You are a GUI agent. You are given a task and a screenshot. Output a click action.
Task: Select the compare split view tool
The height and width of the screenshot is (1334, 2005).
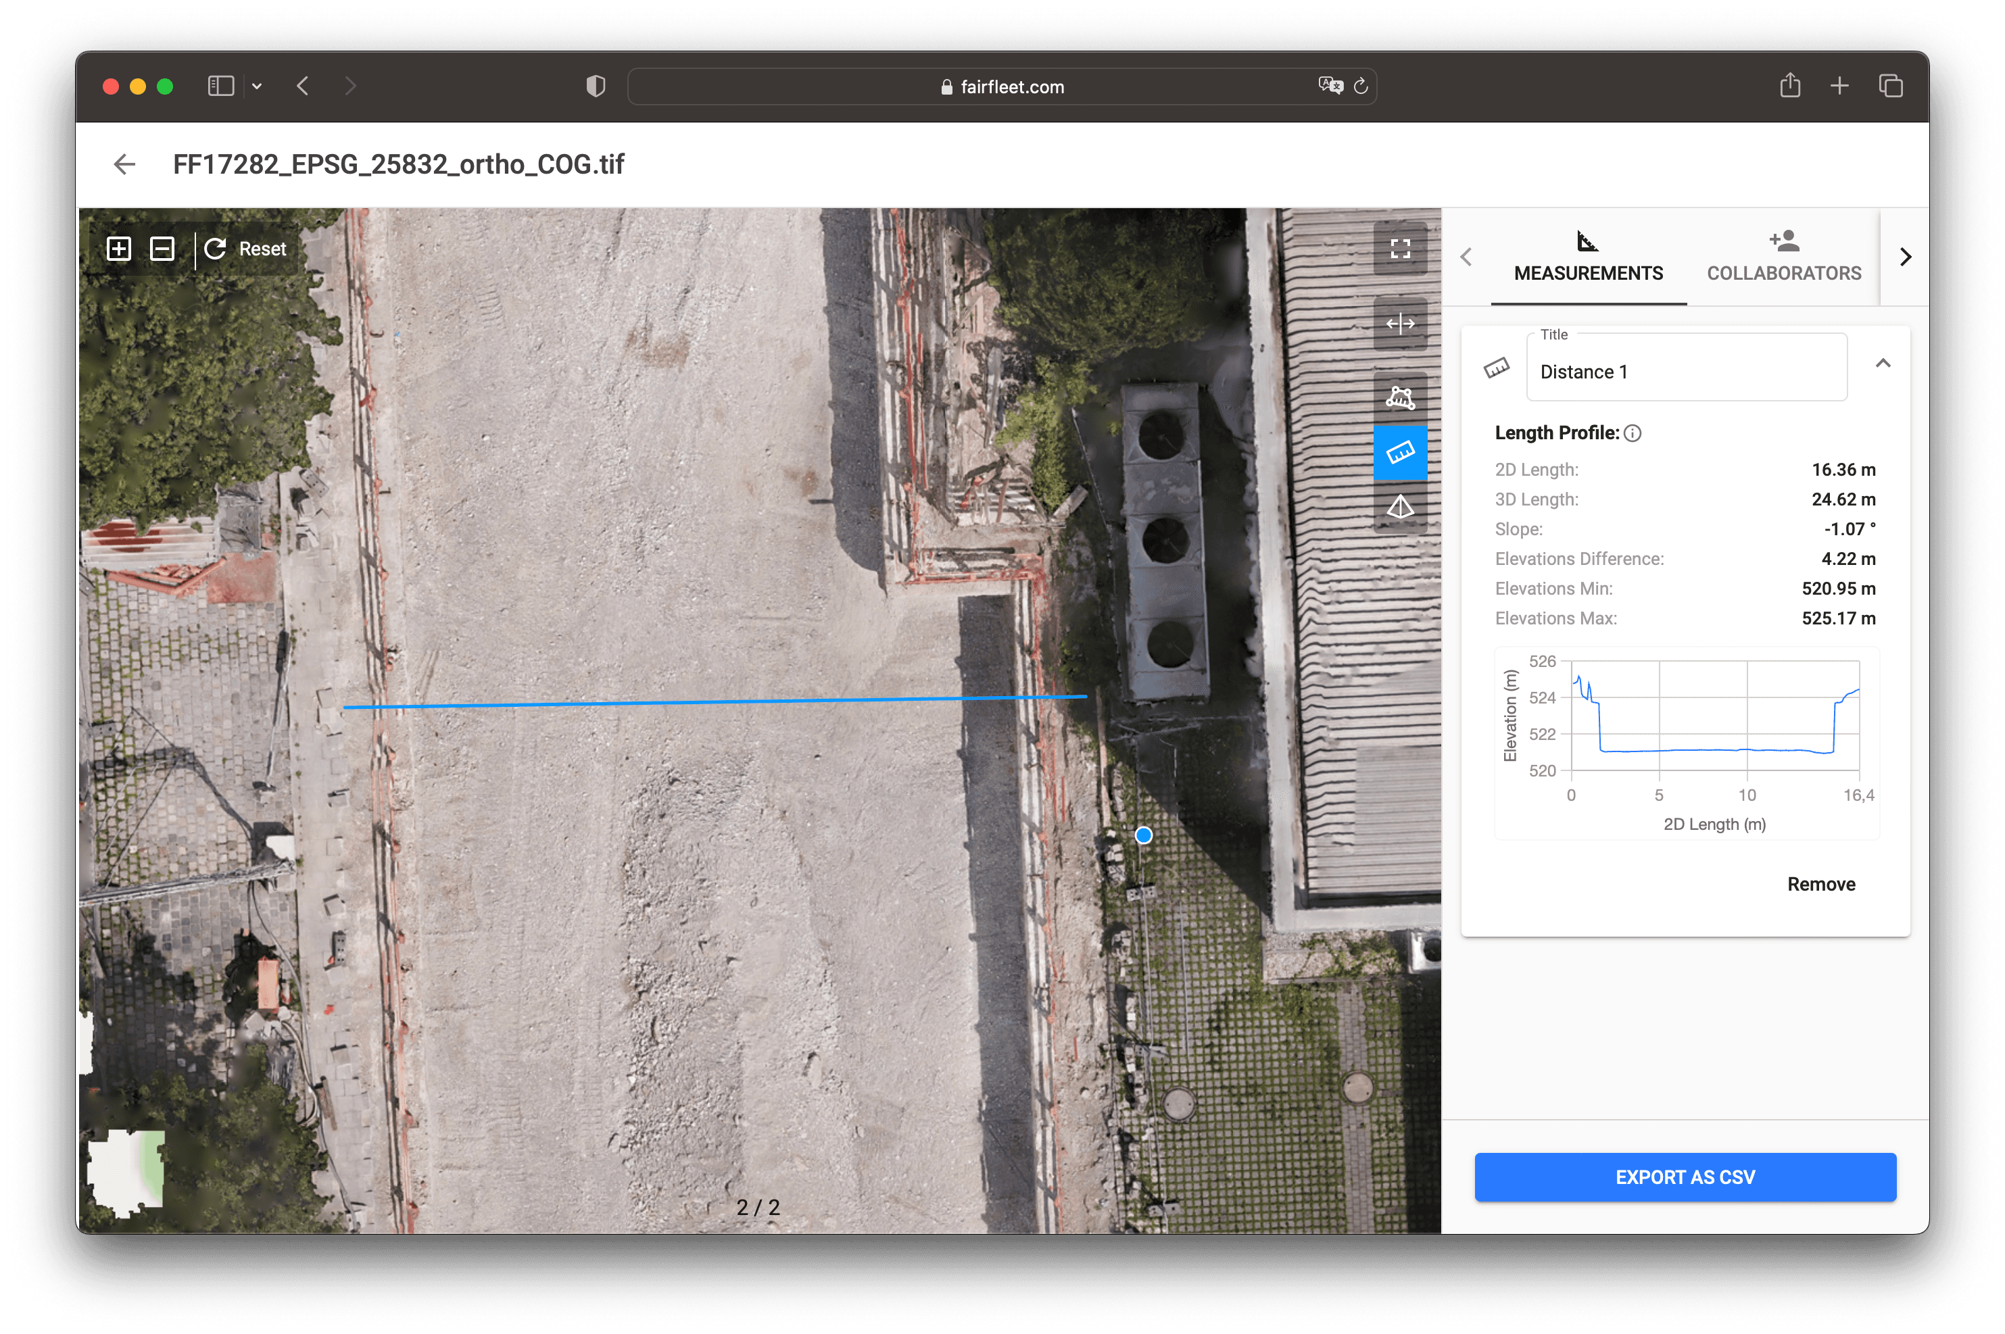(x=1400, y=323)
